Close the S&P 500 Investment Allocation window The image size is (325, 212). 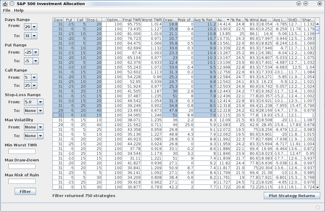tap(320, 4)
